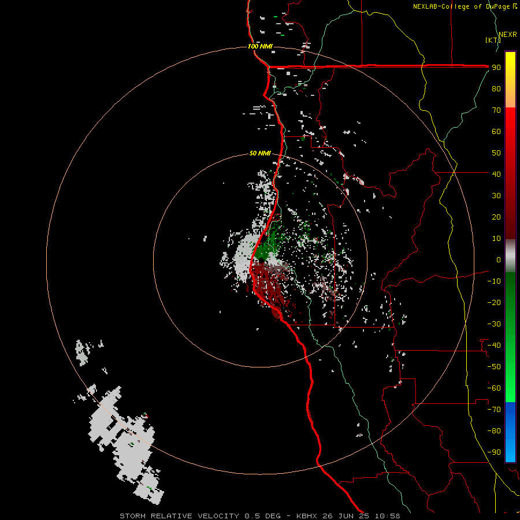The height and width of the screenshot is (520, 520).
Task: Click the 30 value on velocity scale
Action: 496,196
